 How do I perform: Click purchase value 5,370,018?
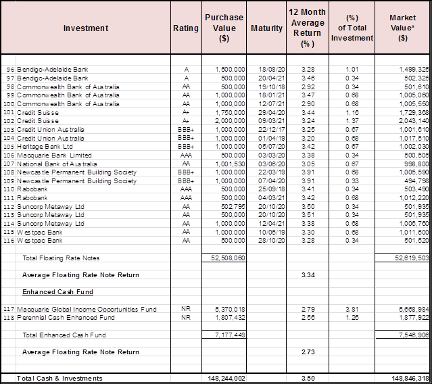(x=230, y=310)
